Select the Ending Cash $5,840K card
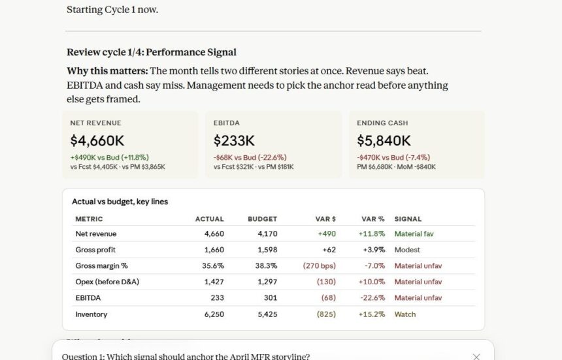Screen dimensions: 562x360 coord(417,145)
